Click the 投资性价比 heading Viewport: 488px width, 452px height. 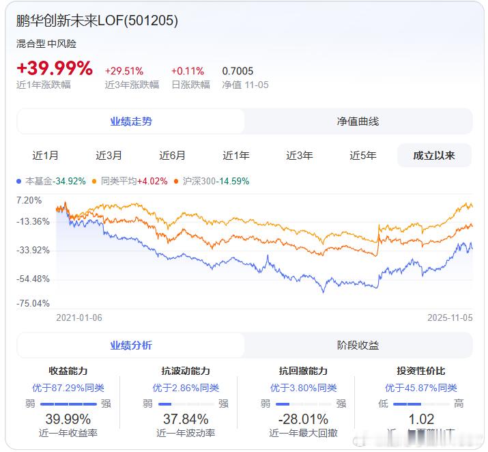tap(421, 371)
